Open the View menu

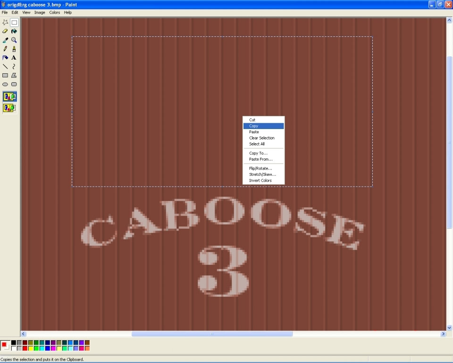26,12
